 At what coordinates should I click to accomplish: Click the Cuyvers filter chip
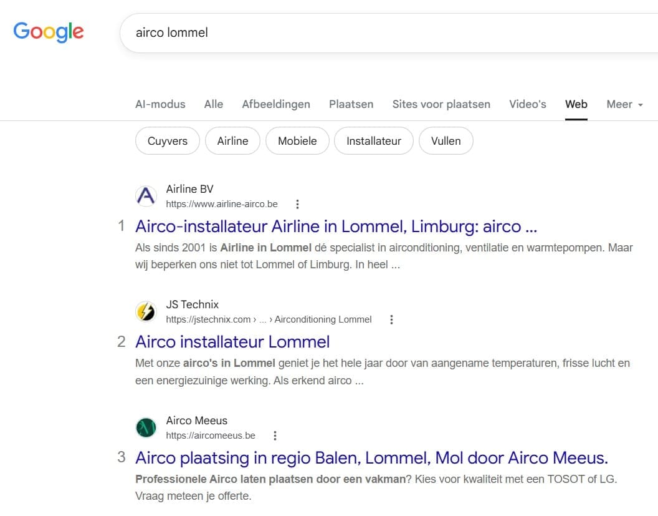168,141
